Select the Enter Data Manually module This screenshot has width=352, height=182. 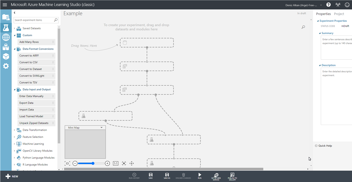tap(37, 96)
